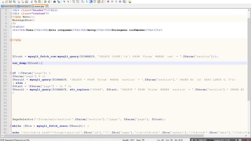Click the vertical scrollbar up arrow

(249, 10)
